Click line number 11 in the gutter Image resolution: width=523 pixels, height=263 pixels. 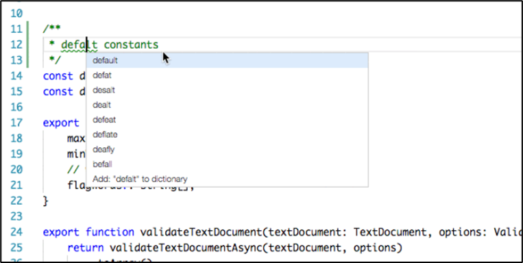[x=16, y=29]
